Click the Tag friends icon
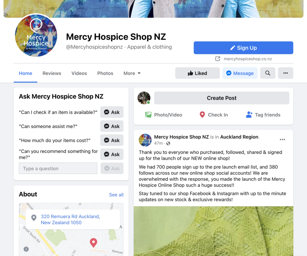307x256 pixels. pos(249,115)
